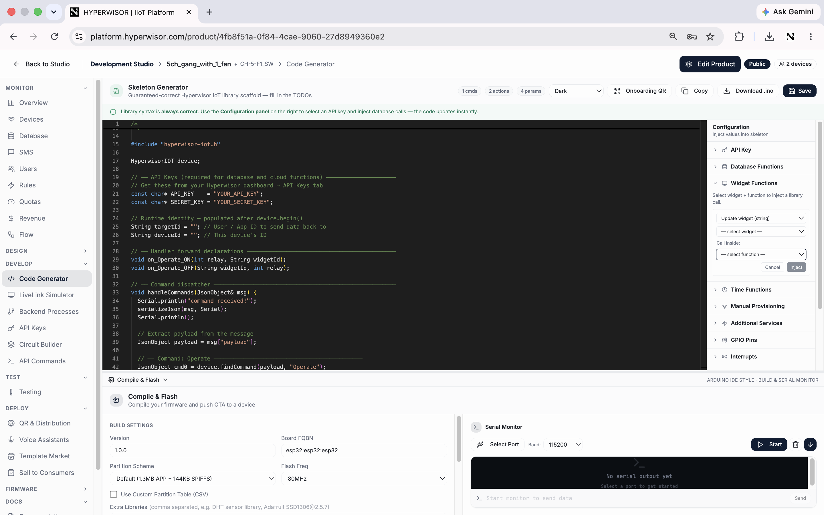The width and height of the screenshot is (824, 515).
Task: Open Overview in the sidebar
Action: pyautogui.click(x=46, y=102)
